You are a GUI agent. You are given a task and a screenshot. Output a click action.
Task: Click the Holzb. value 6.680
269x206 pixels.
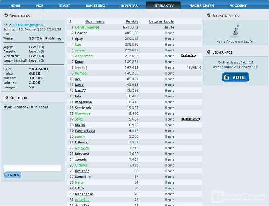coord(35,73)
